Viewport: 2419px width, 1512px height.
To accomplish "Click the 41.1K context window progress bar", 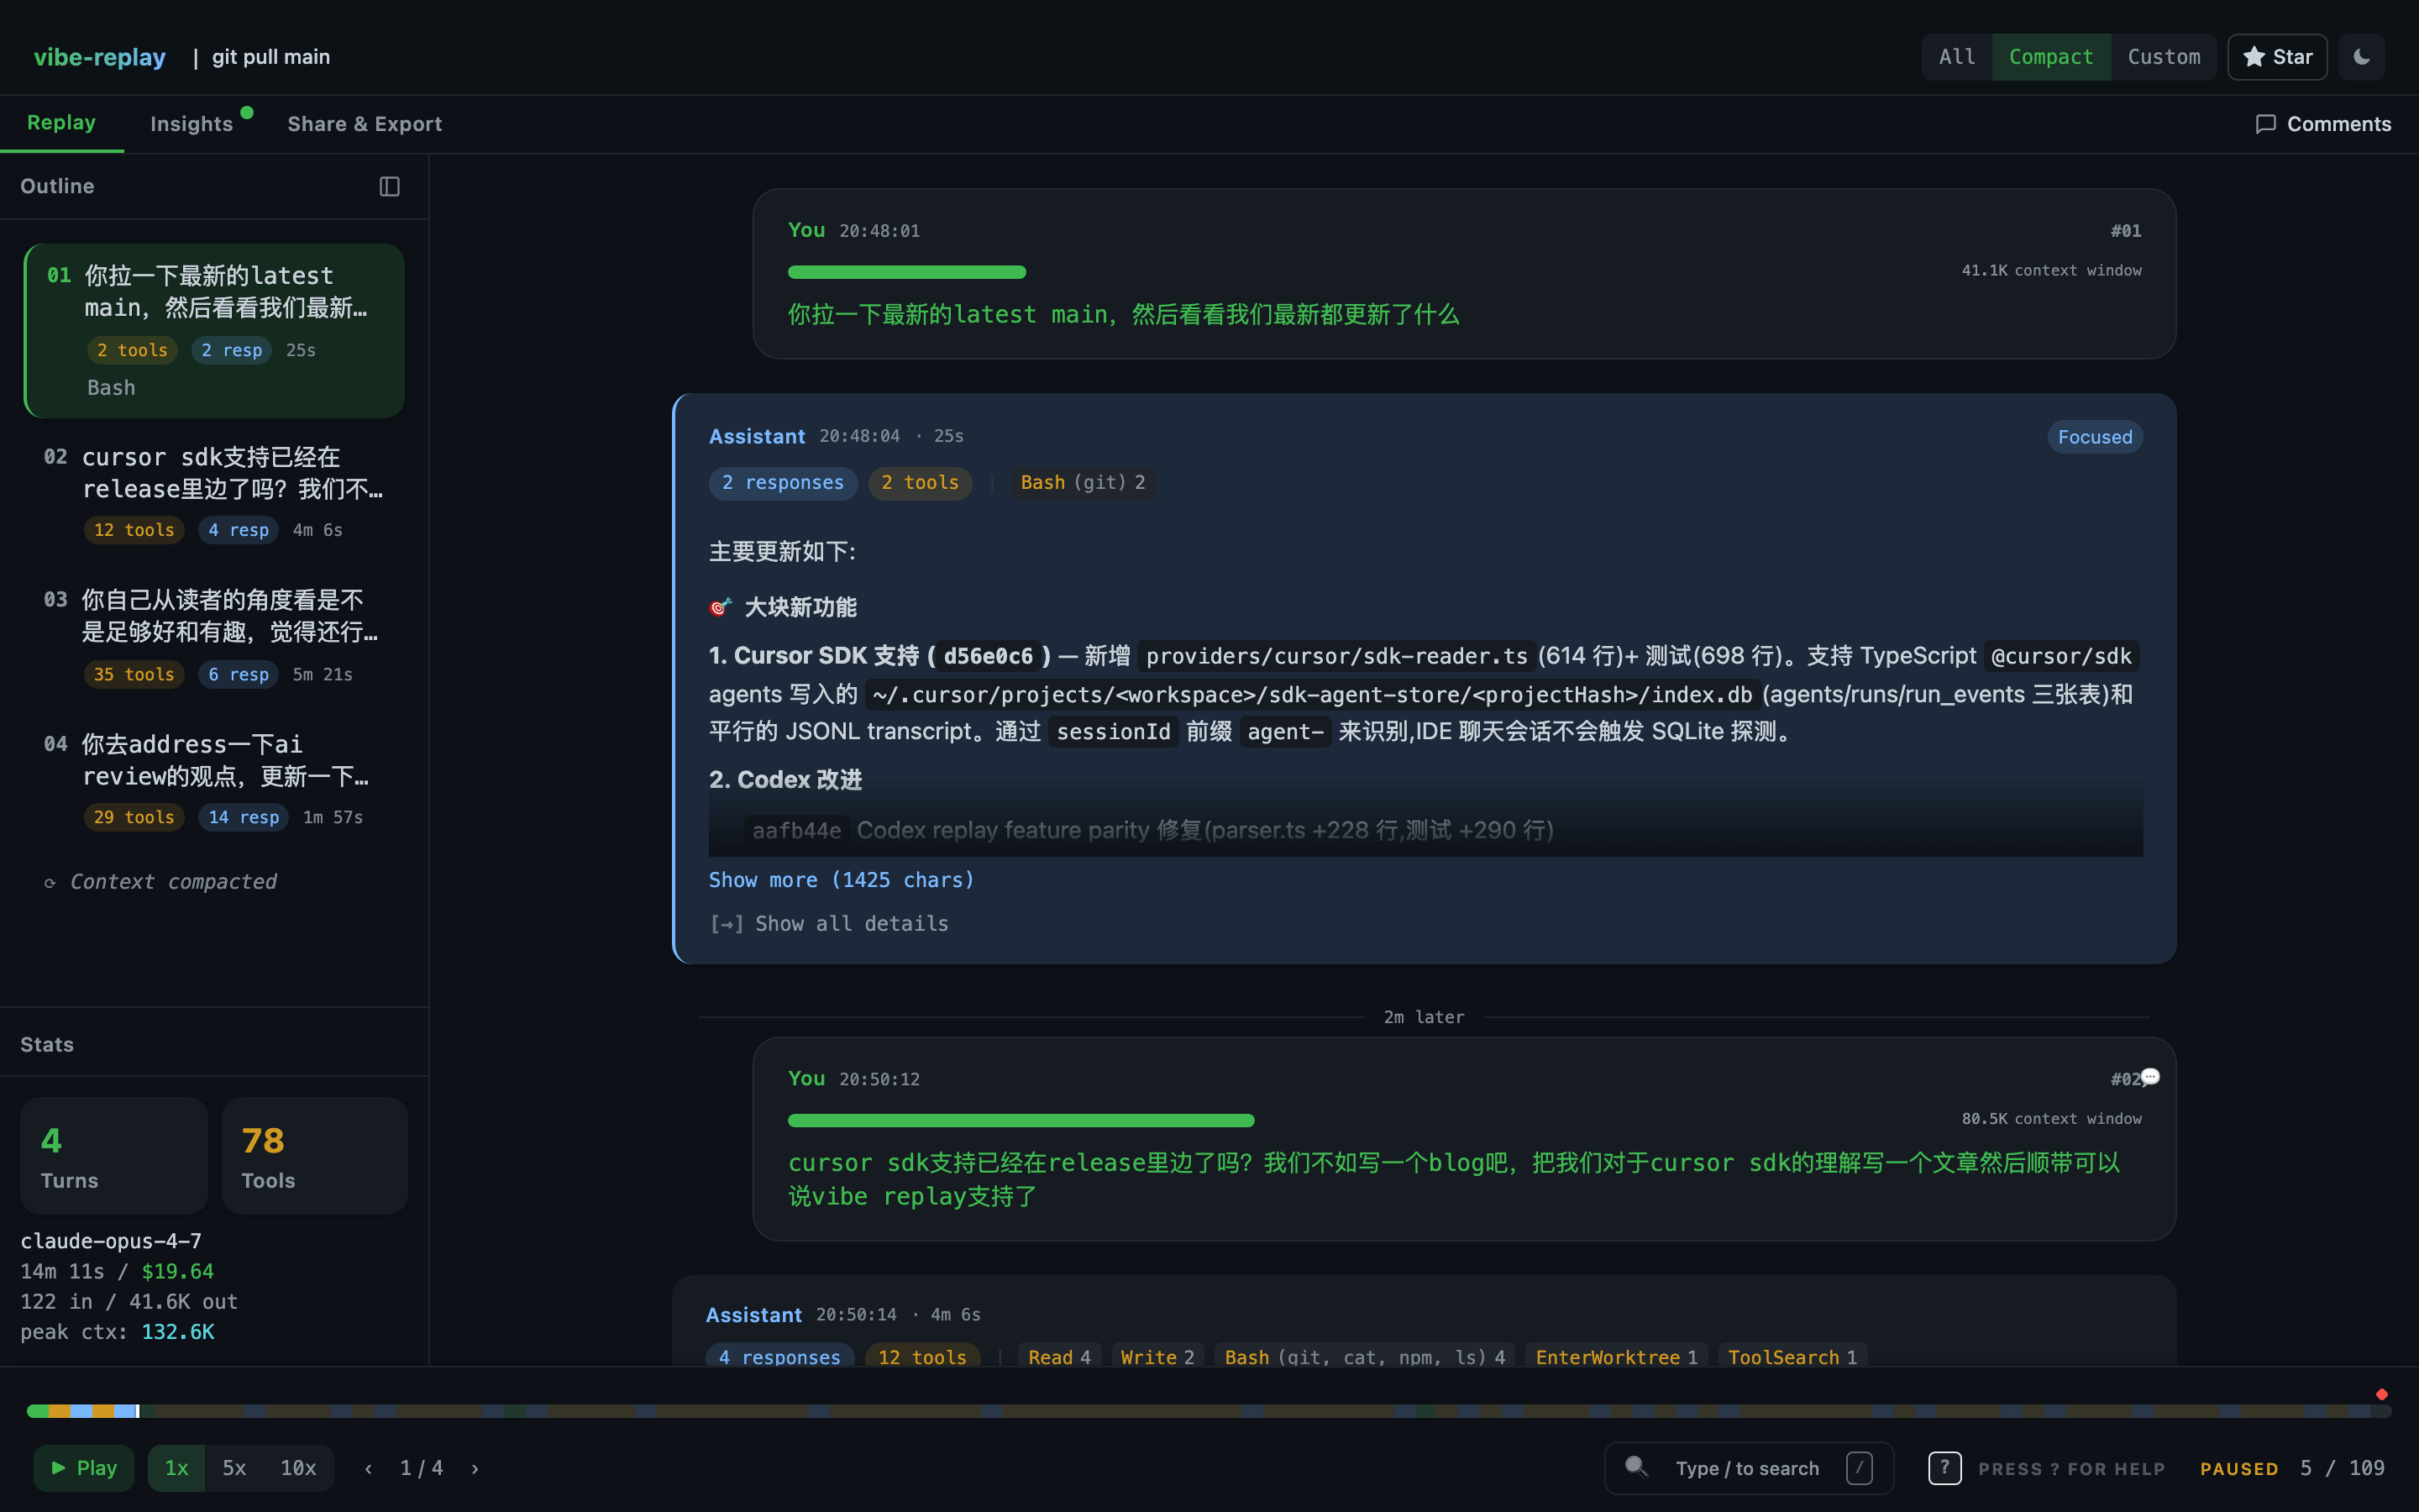I will (906, 272).
